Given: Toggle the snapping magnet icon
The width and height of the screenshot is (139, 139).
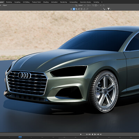Looking at the screenshot, I should click(x=93, y=5).
